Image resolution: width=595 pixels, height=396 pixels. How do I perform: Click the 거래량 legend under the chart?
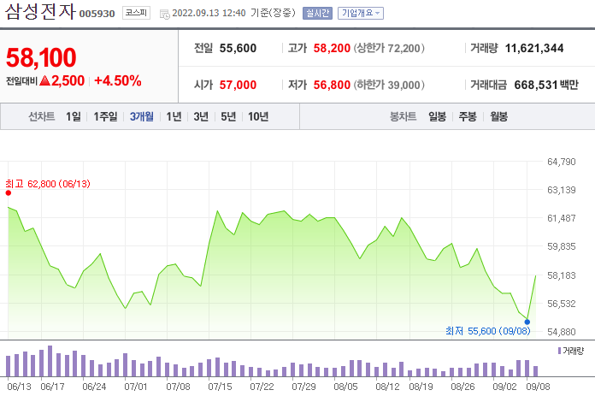pyautogui.click(x=571, y=351)
